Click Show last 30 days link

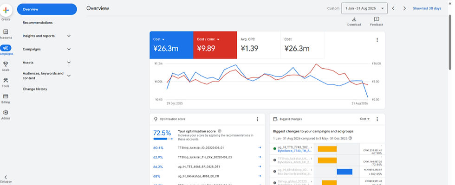(427, 8)
